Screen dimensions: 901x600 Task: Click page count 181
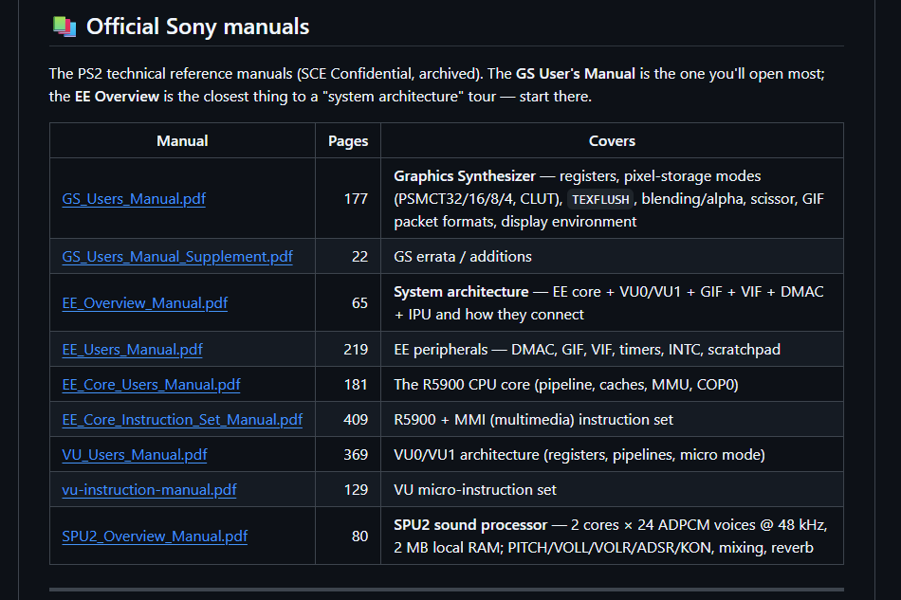356,385
